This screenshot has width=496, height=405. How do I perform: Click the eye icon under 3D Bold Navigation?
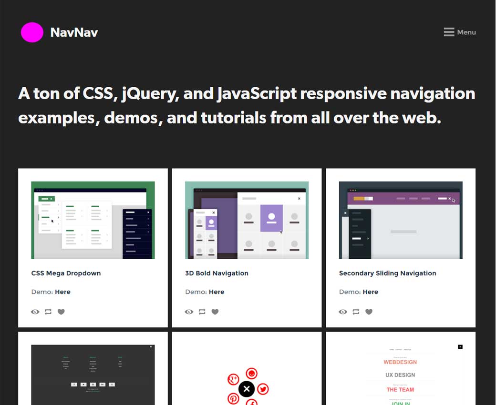[x=189, y=312]
